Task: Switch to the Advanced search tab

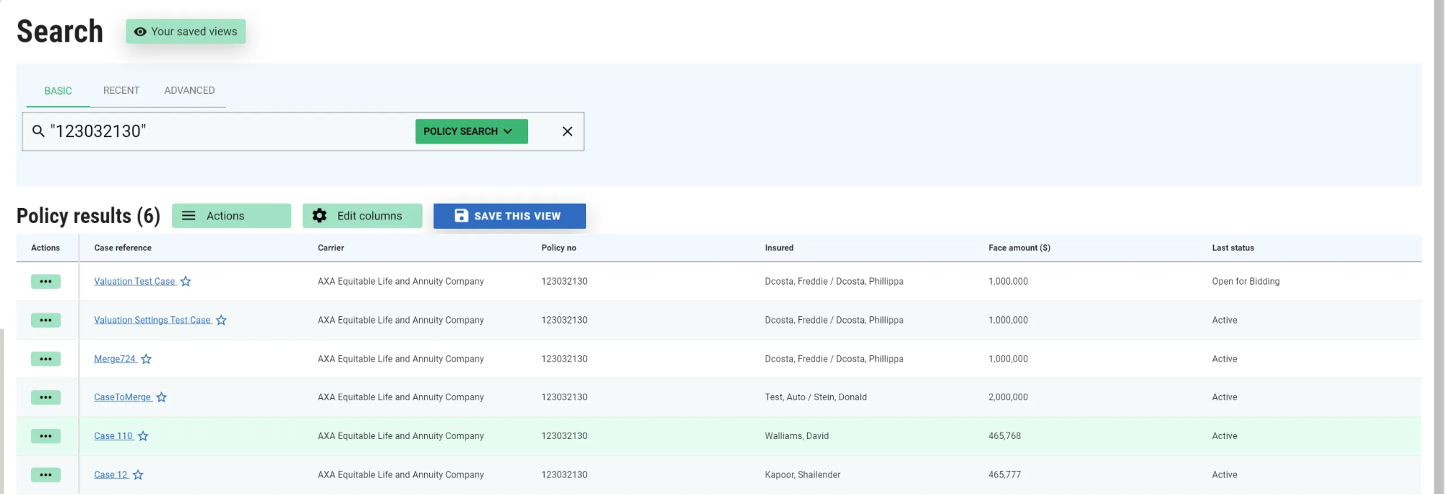Action: pyautogui.click(x=189, y=91)
